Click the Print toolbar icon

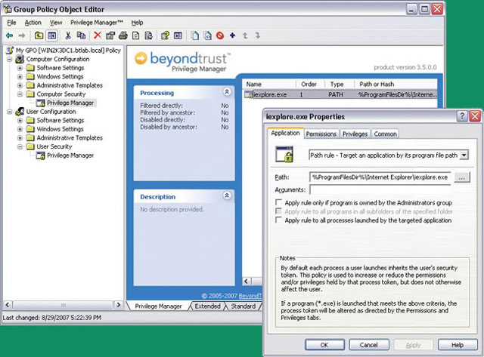(123, 35)
